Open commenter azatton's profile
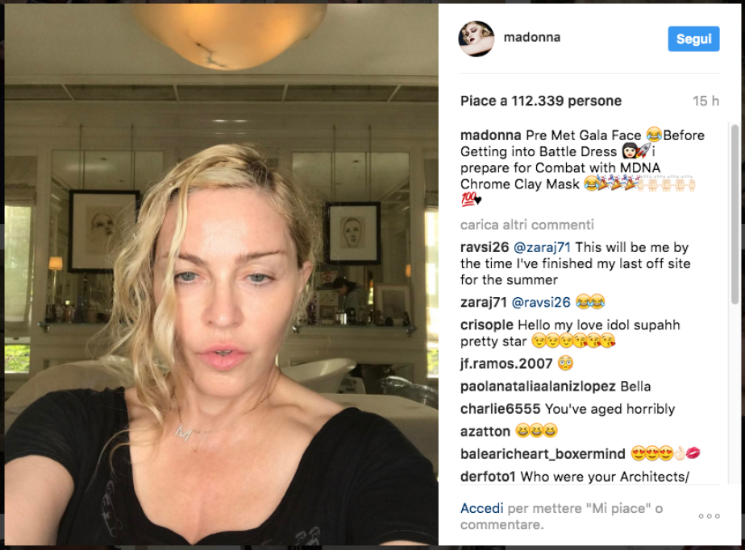The image size is (745, 550). click(x=485, y=432)
